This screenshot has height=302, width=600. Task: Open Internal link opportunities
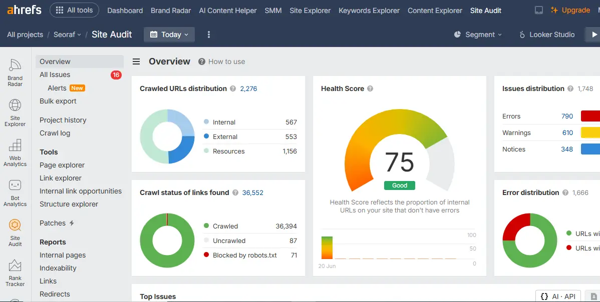coord(80,191)
